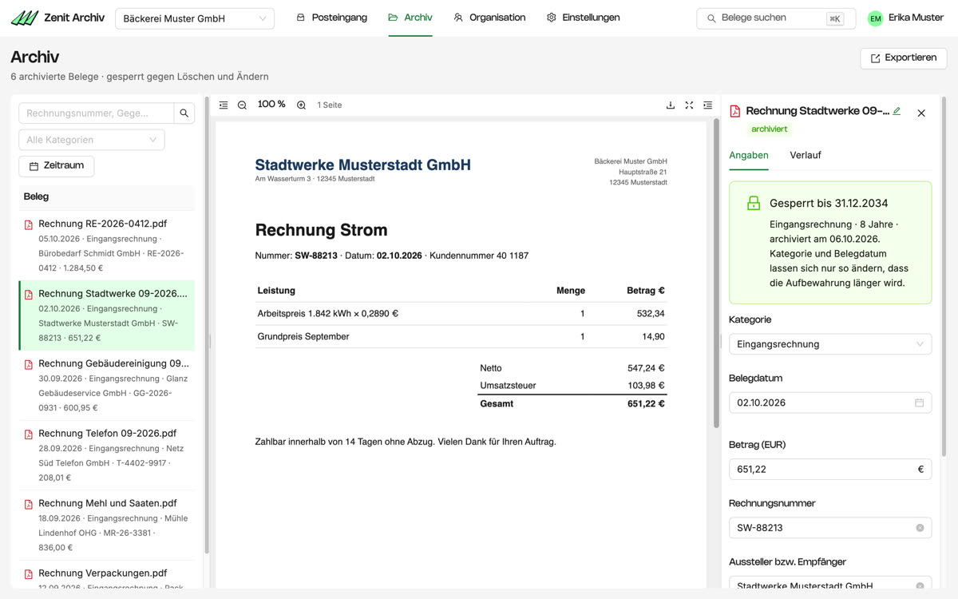
Task: Select the Angaben tab
Action: point(749,155)
